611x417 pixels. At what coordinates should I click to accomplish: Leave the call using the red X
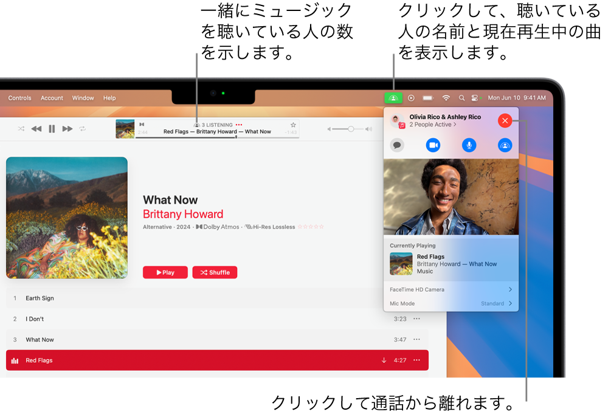pyautogui.click(x=504, y=120)
